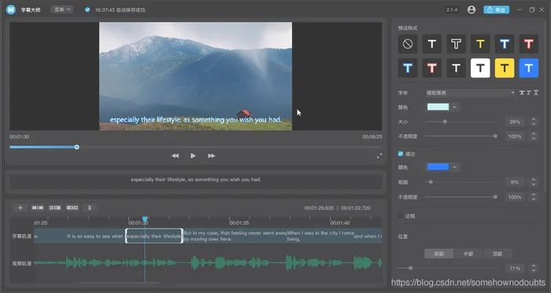The height and width of the screenshot is (293, 551).
Task: Rewind the video preview
Action: point(175,156)
